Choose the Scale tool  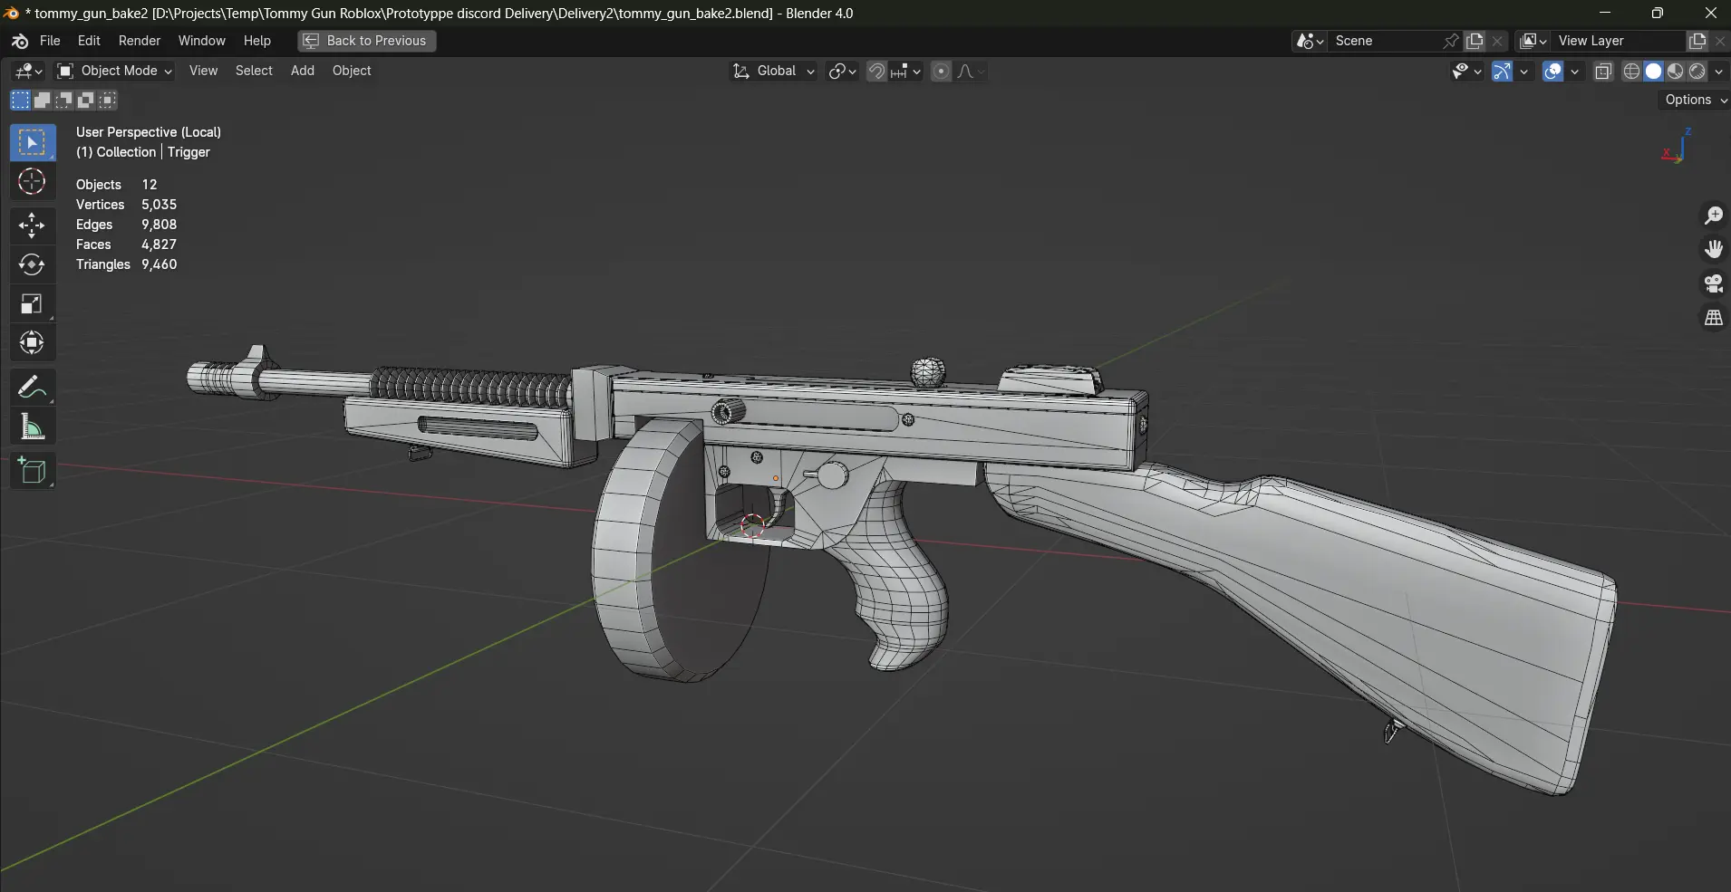click(32, 304)
